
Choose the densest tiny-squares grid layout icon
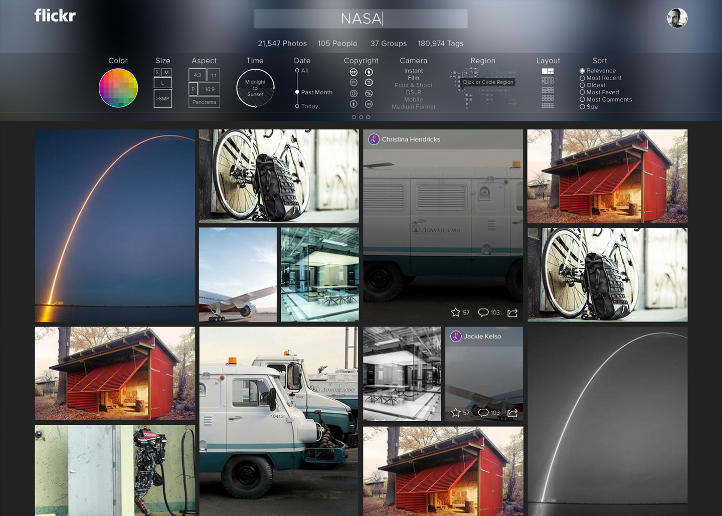pyautogui.click(x=548, y=105)
